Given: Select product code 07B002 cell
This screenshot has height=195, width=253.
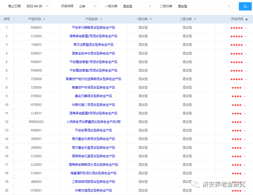Looking at the screenshot, I should (36, 96).
